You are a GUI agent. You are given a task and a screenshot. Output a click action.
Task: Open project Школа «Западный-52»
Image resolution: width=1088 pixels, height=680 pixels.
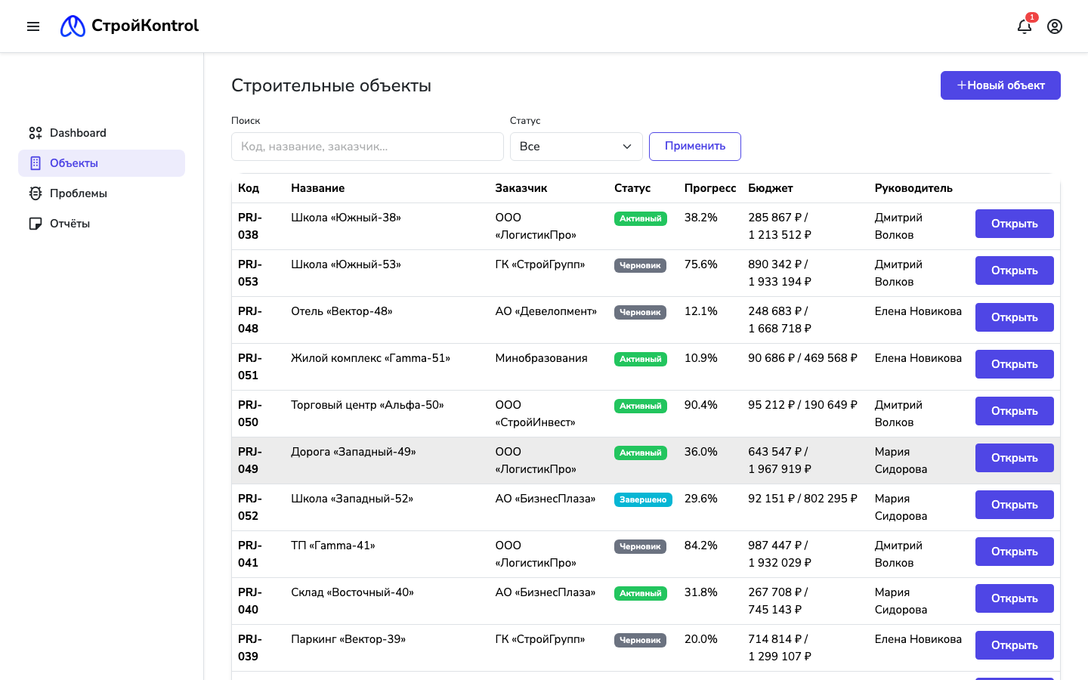pyautogui.click(x=1014, y=505)
